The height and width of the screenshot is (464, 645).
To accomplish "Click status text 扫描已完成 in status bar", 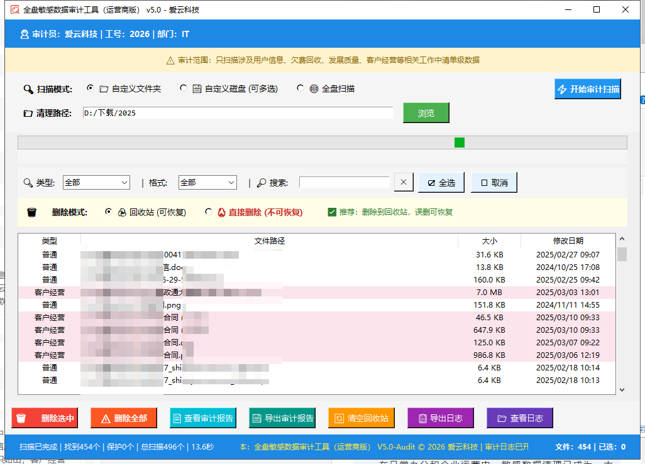I will [38, 447].
